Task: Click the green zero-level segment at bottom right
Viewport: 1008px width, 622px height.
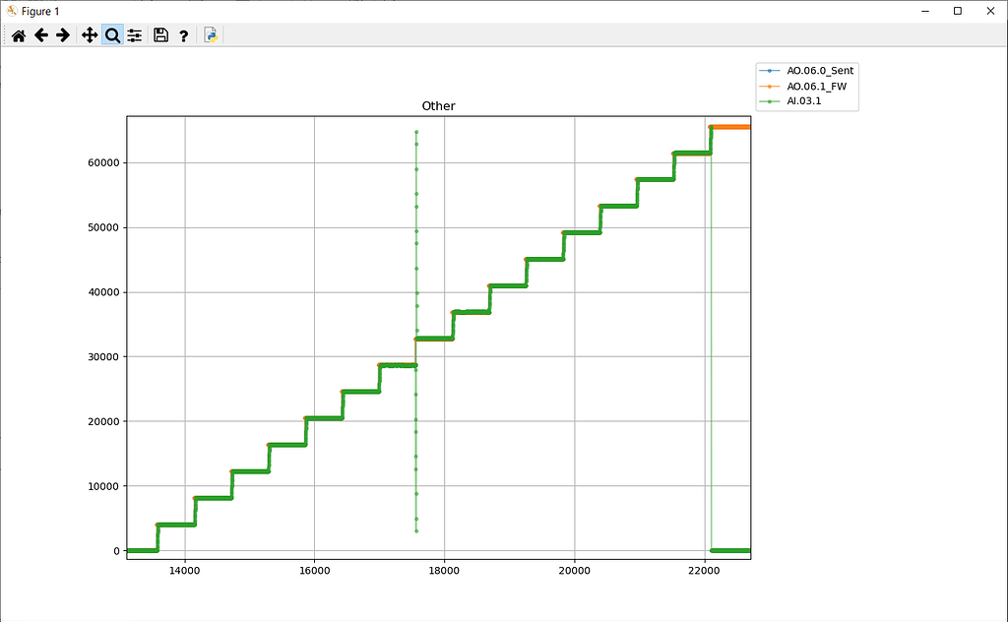Action: coord(730,551)
